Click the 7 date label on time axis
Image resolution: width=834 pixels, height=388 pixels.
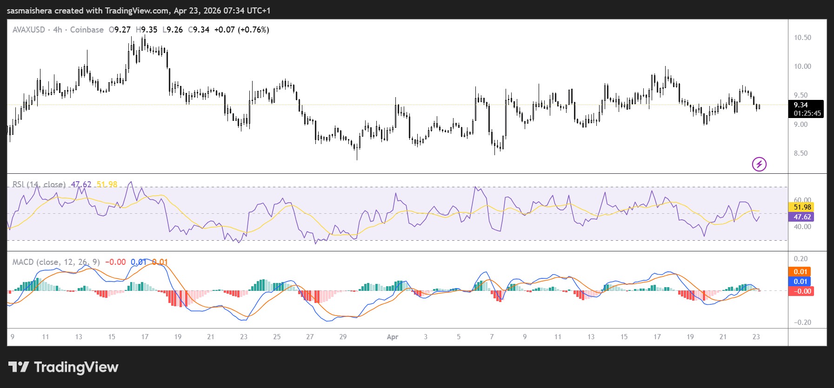pyautogui.click(x=492, y=337)
